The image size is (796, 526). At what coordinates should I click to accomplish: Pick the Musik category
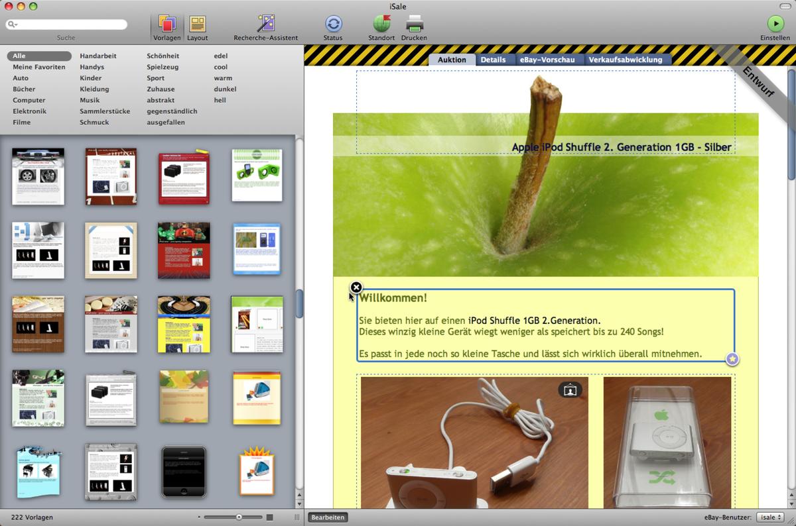point(90,100)
